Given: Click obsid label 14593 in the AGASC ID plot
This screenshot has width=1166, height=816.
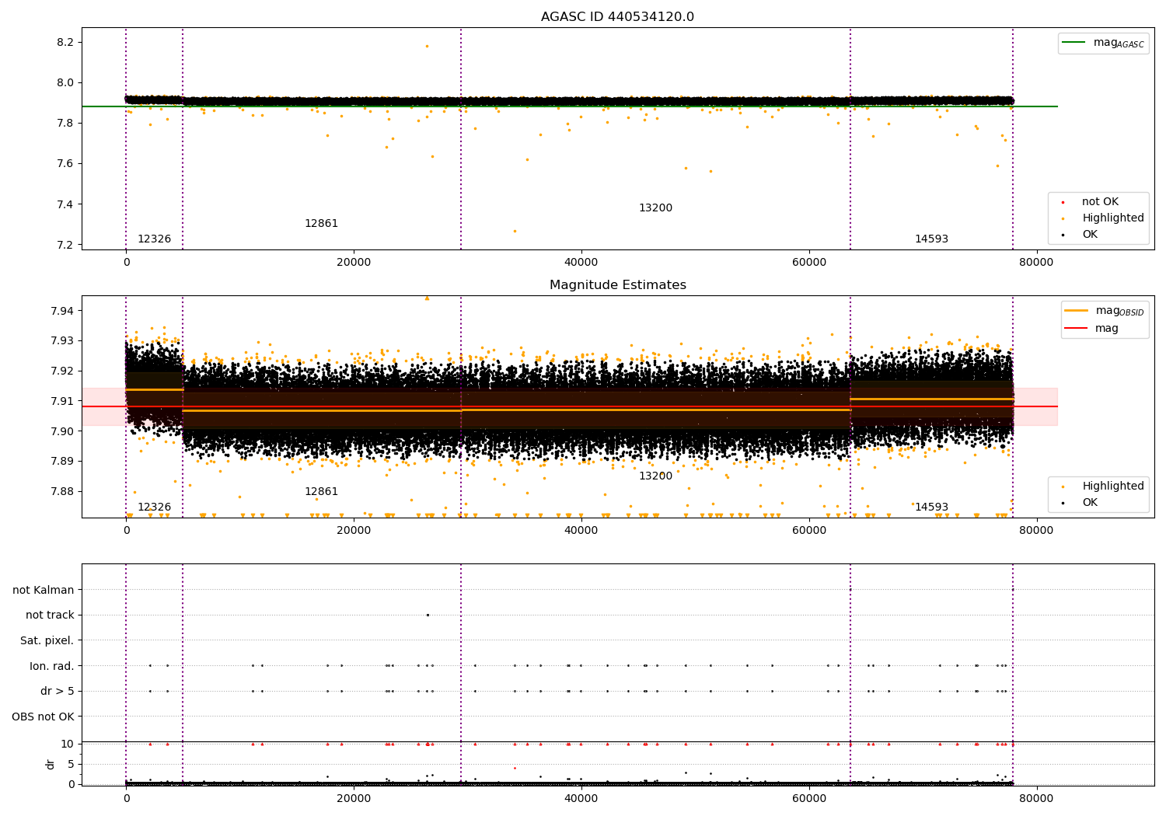Looking at the screenshot, I should [931, 239].
